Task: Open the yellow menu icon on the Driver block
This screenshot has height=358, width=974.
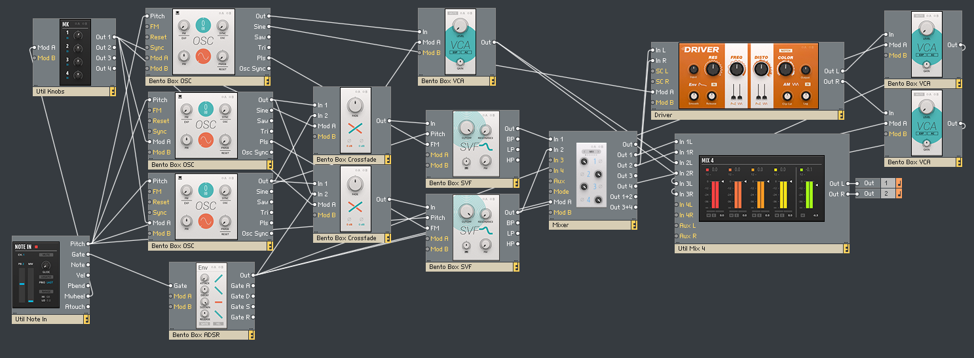Action: [x=840, y=115]
